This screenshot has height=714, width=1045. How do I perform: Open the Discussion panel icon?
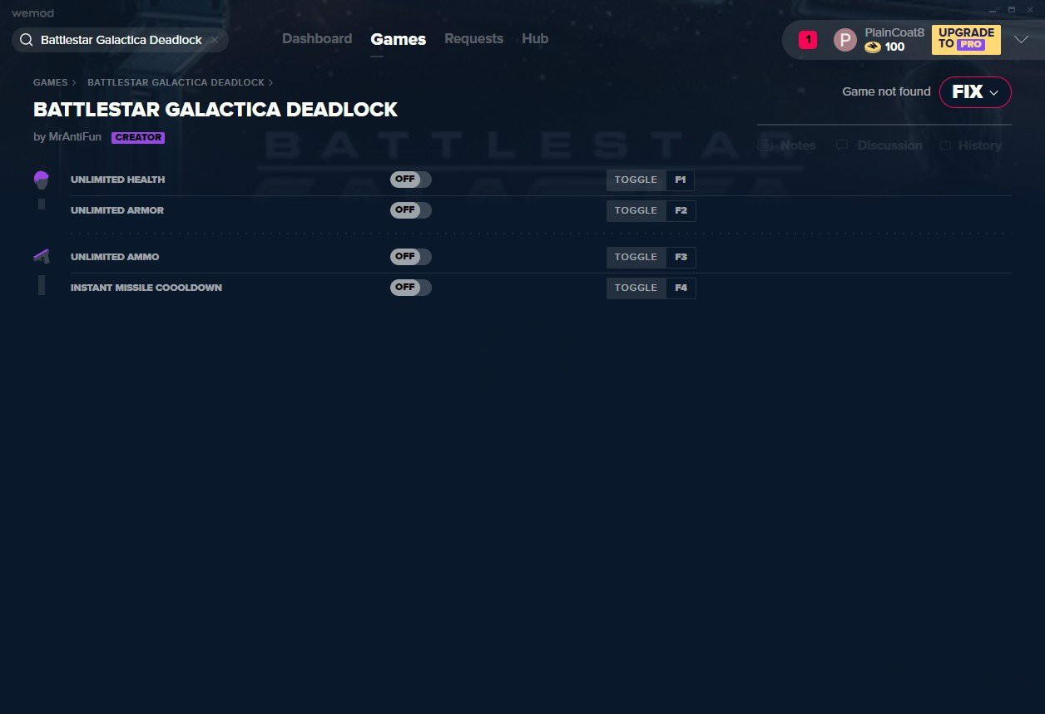tap(842, 145)
